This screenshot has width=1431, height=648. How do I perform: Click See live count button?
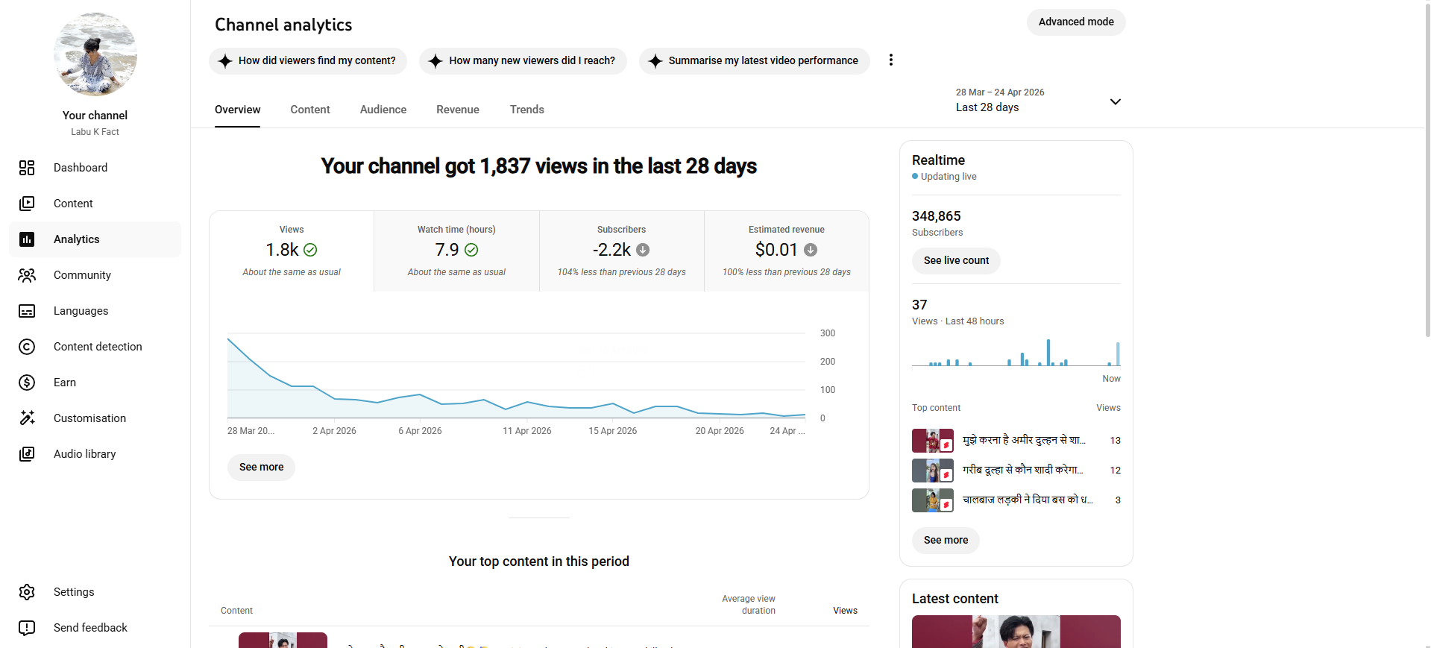click(956, 260)
